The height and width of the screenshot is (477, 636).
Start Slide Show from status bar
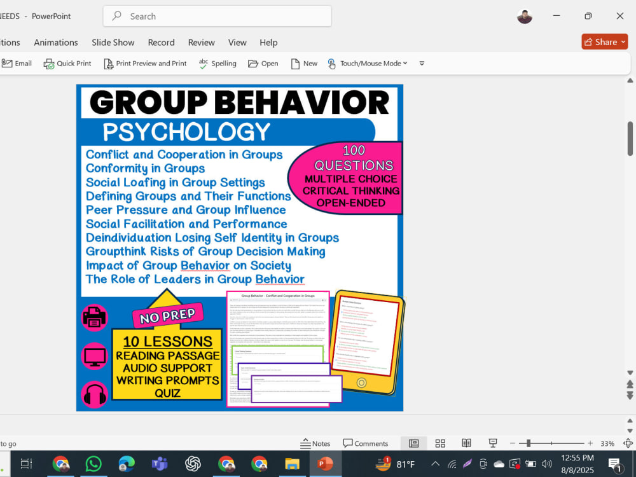493,443
